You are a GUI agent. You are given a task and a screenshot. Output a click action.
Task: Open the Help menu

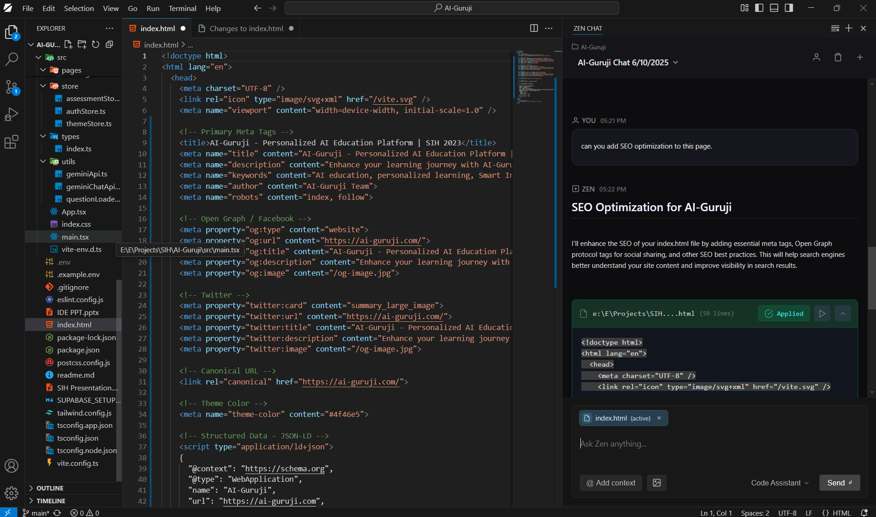tap(213, 8)
